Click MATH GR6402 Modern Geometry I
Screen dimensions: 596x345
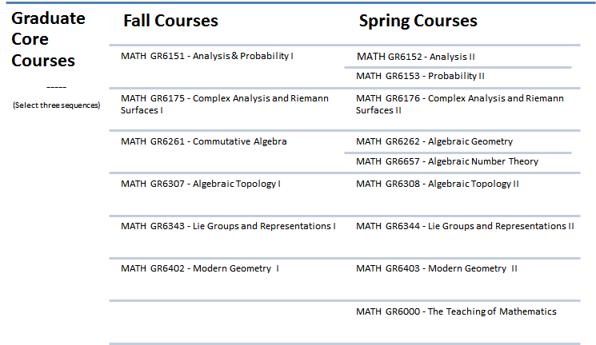click(200, 268)
